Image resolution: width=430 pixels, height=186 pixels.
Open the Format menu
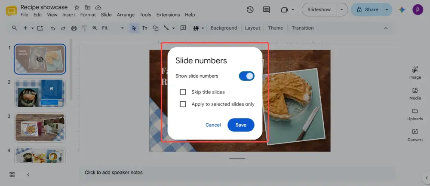tap(88, 15)
